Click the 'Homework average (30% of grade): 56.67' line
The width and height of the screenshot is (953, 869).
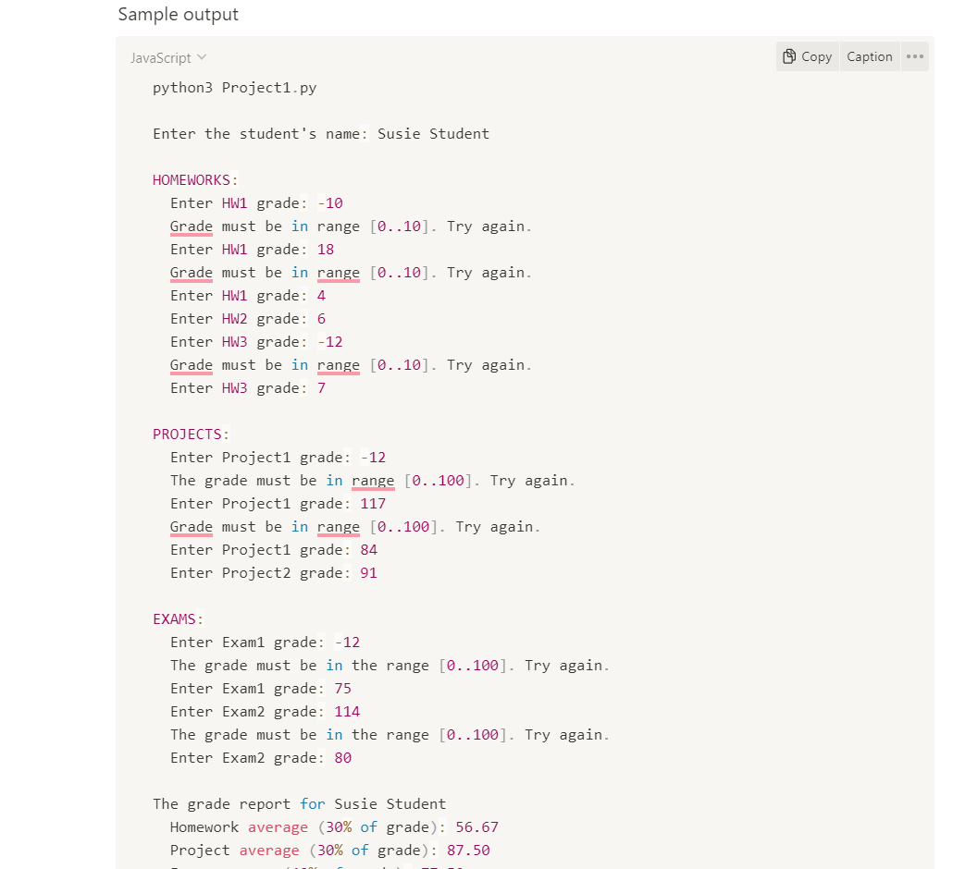334,826
